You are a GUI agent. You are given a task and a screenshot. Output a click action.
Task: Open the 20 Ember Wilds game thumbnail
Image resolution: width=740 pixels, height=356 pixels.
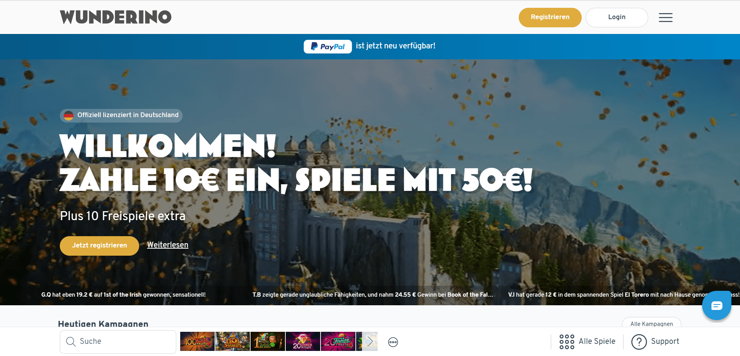pyautogui.click(x=303, y=341)
